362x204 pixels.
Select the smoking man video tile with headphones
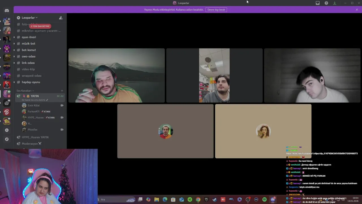click(117, 75)
